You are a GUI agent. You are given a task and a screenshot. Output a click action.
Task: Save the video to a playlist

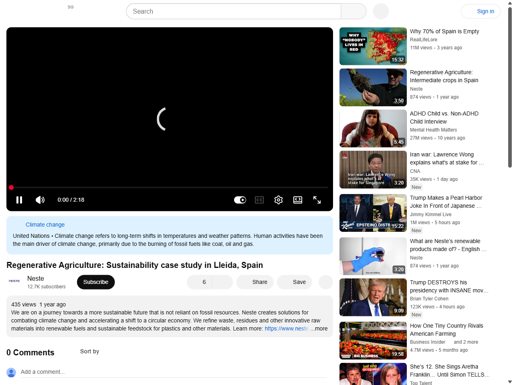tap(295, 282)
